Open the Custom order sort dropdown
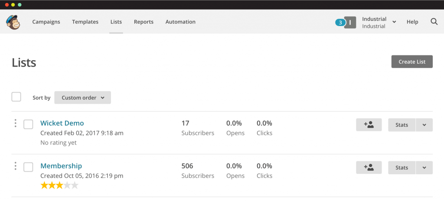The width and height of the screenshot is (444, 201). click(82, 98)
